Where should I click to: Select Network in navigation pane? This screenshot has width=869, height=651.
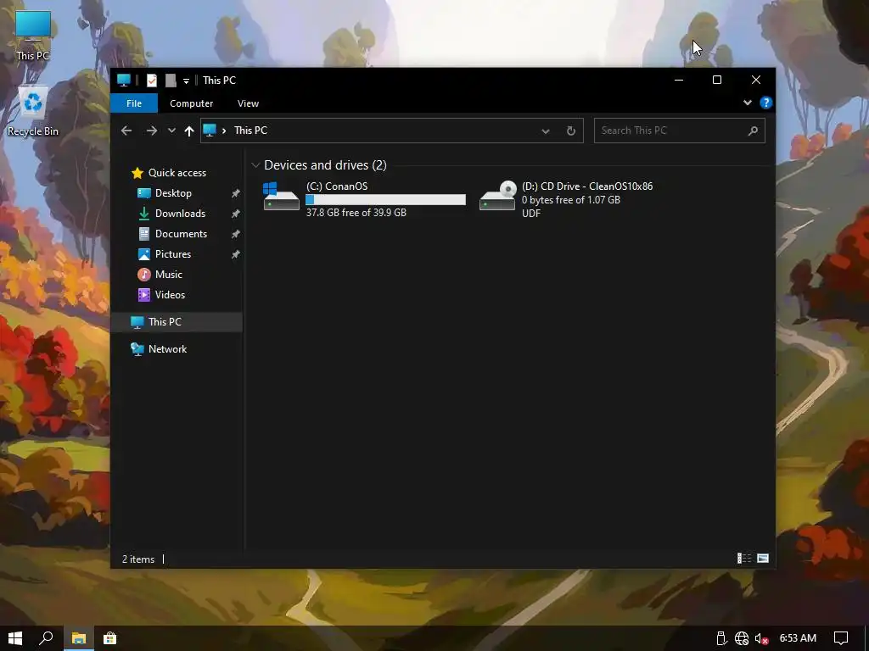167,349
